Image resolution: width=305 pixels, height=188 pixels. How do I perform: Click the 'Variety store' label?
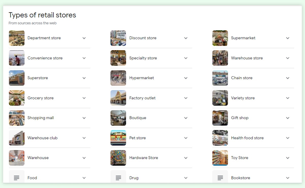coord(243,98)
